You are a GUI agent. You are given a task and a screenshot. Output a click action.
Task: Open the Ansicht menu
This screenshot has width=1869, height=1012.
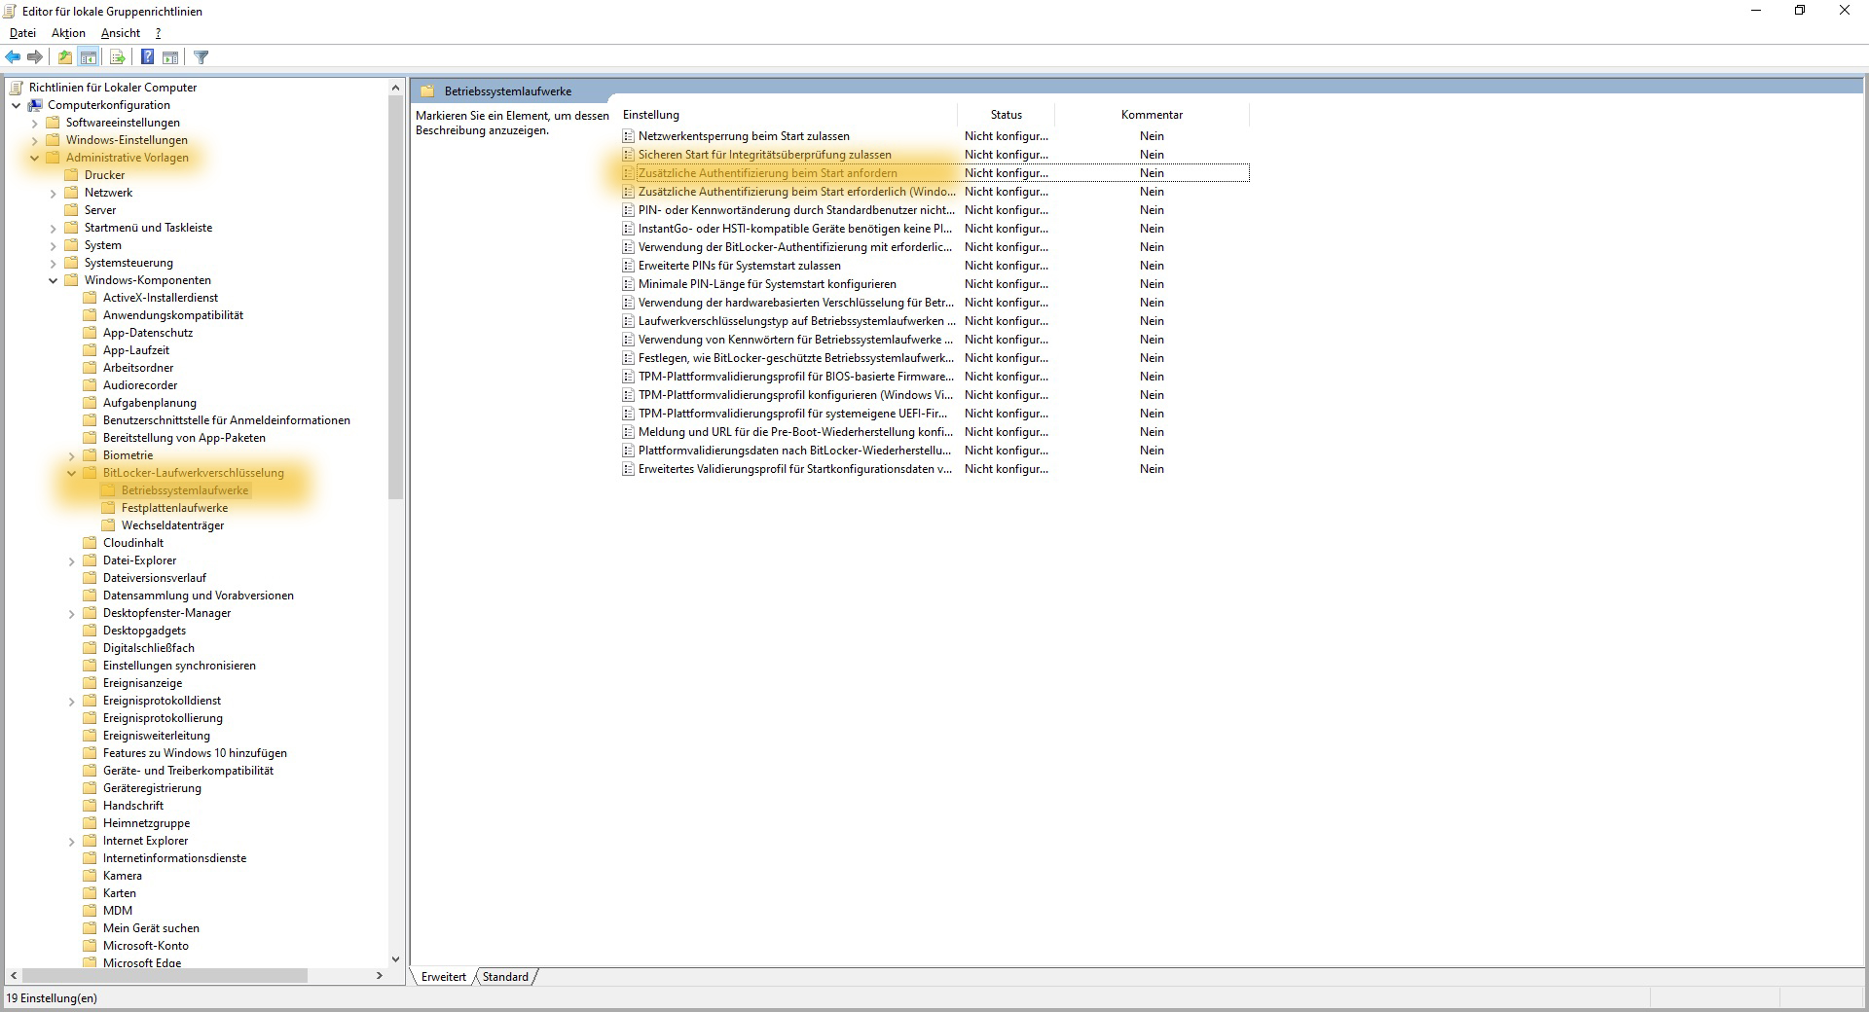coord(121,33)
